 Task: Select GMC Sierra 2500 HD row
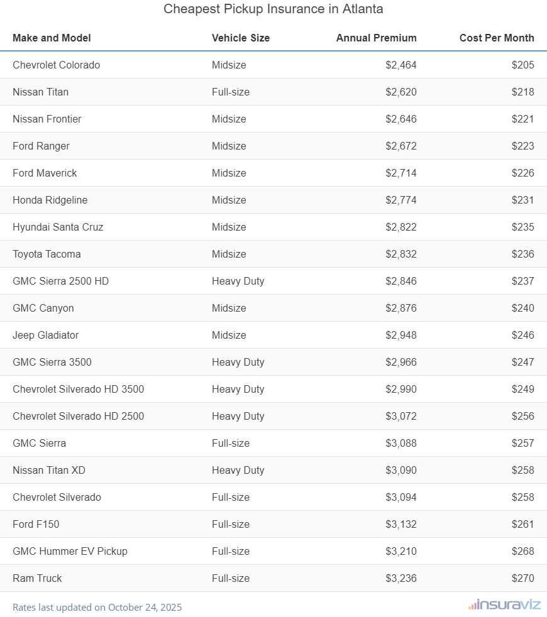pyautogui.click(x=60, y=281)
